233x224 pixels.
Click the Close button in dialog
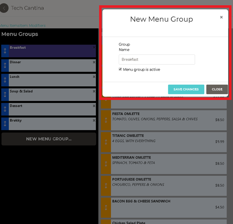point(217,89)
